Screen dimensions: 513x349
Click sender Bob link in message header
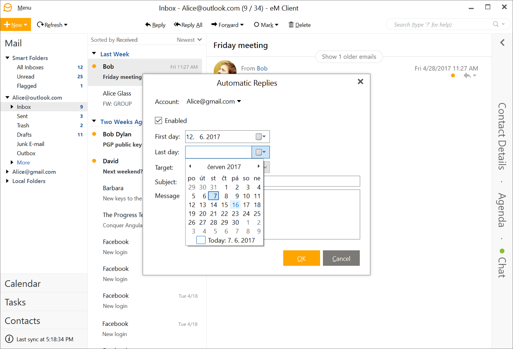point(262,68)
